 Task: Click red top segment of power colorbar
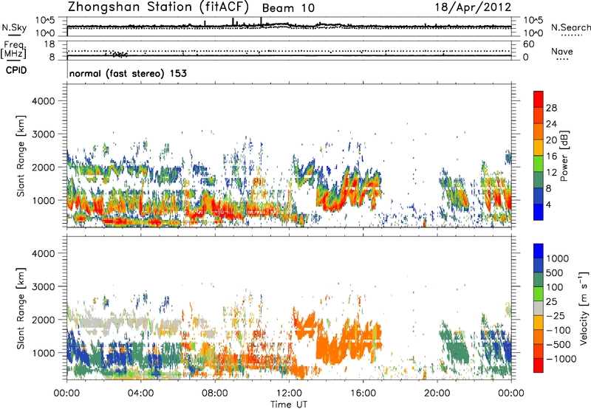539,99
